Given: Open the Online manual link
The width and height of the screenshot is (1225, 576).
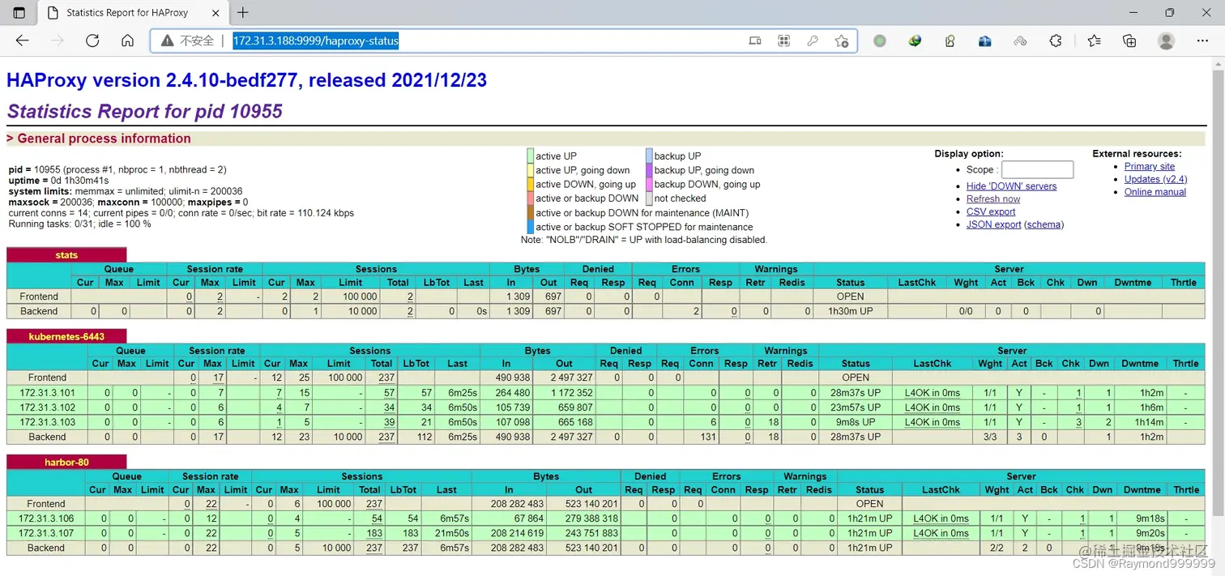Looking at the screenshot, I should point(1155,192).
